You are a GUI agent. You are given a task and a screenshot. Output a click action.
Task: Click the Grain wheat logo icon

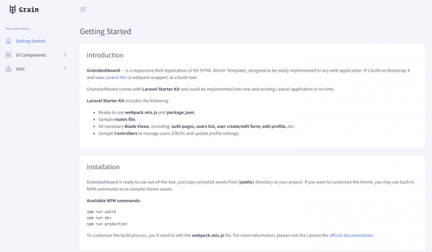(x=12, y=9)
